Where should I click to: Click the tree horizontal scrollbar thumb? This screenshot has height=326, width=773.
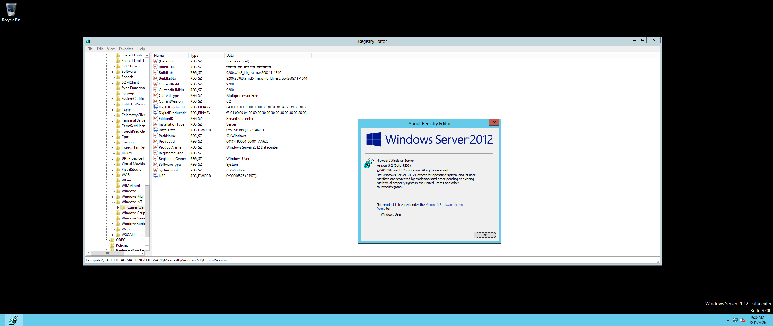point(107,253)
